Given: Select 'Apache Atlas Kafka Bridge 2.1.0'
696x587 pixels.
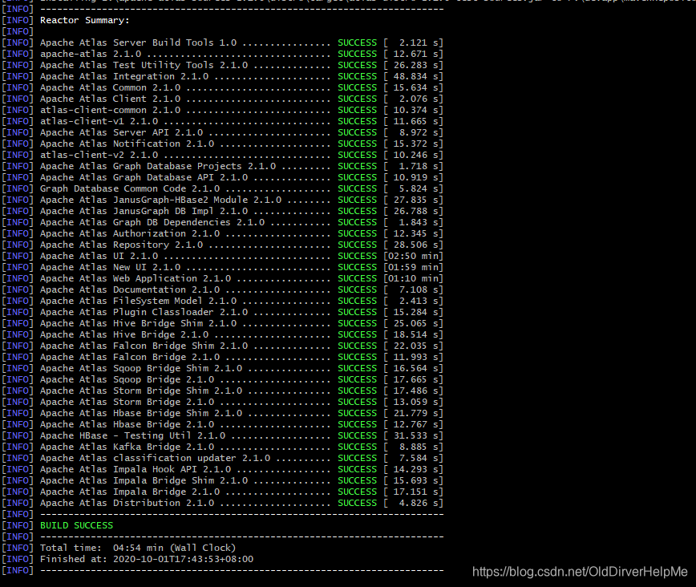Looking at the screenshot, I should point(127,447).
